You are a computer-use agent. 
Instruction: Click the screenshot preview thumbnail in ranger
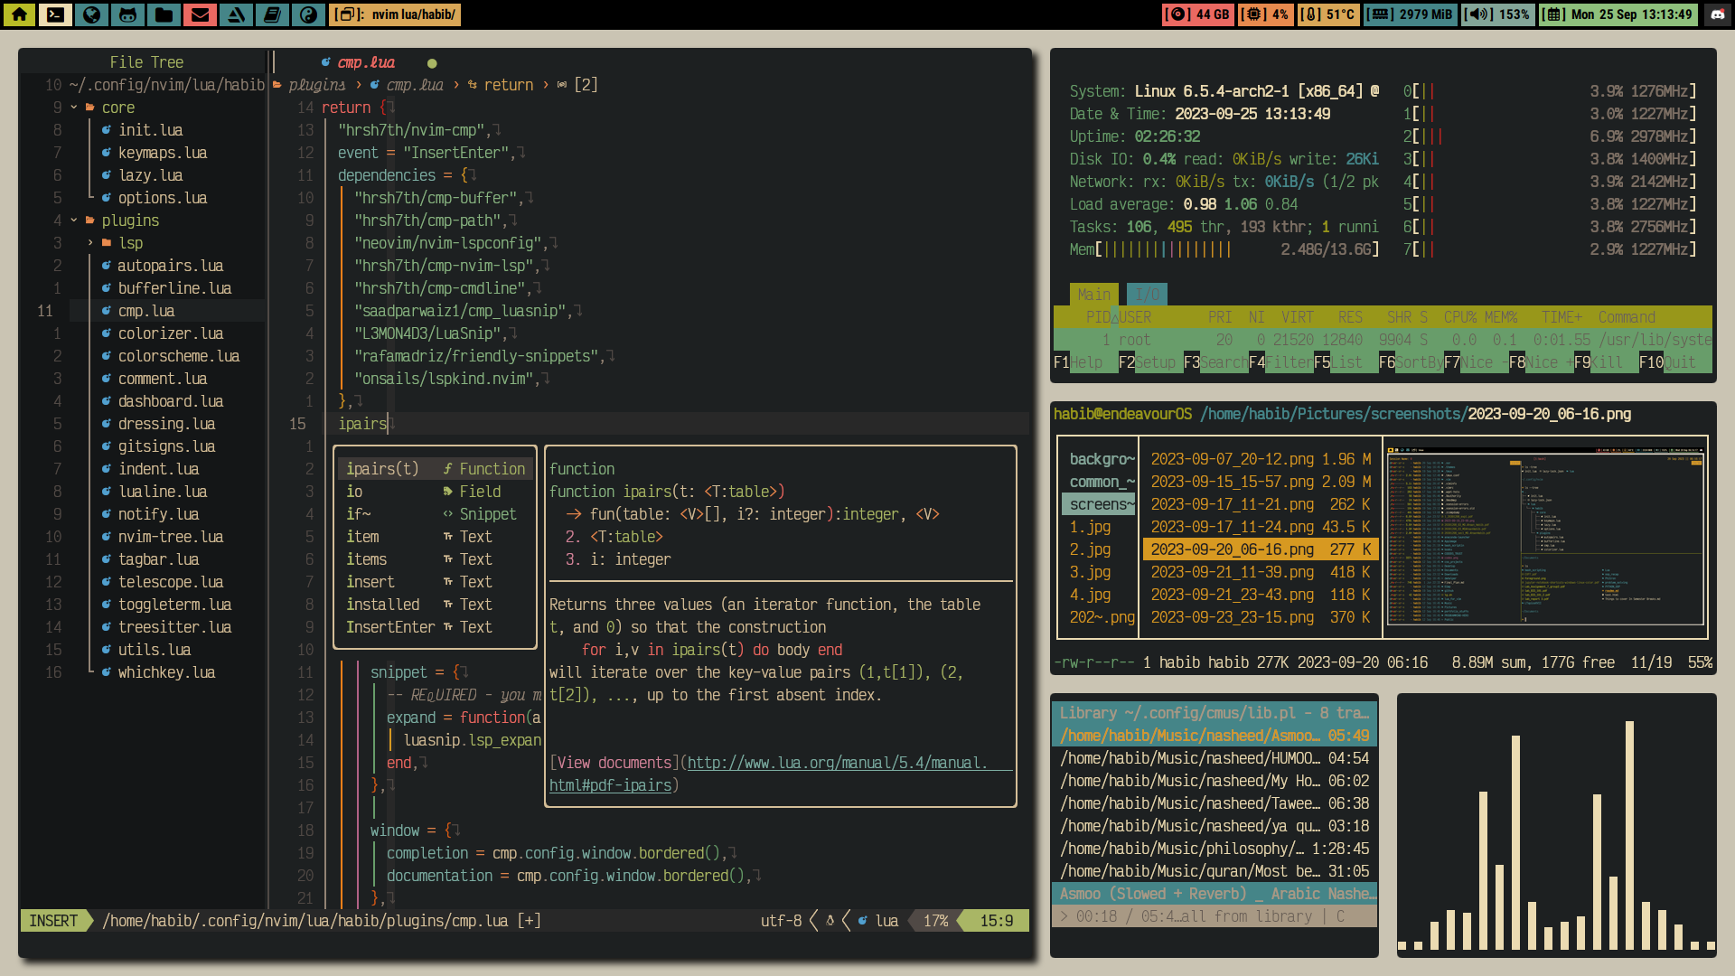(1545, 537)
